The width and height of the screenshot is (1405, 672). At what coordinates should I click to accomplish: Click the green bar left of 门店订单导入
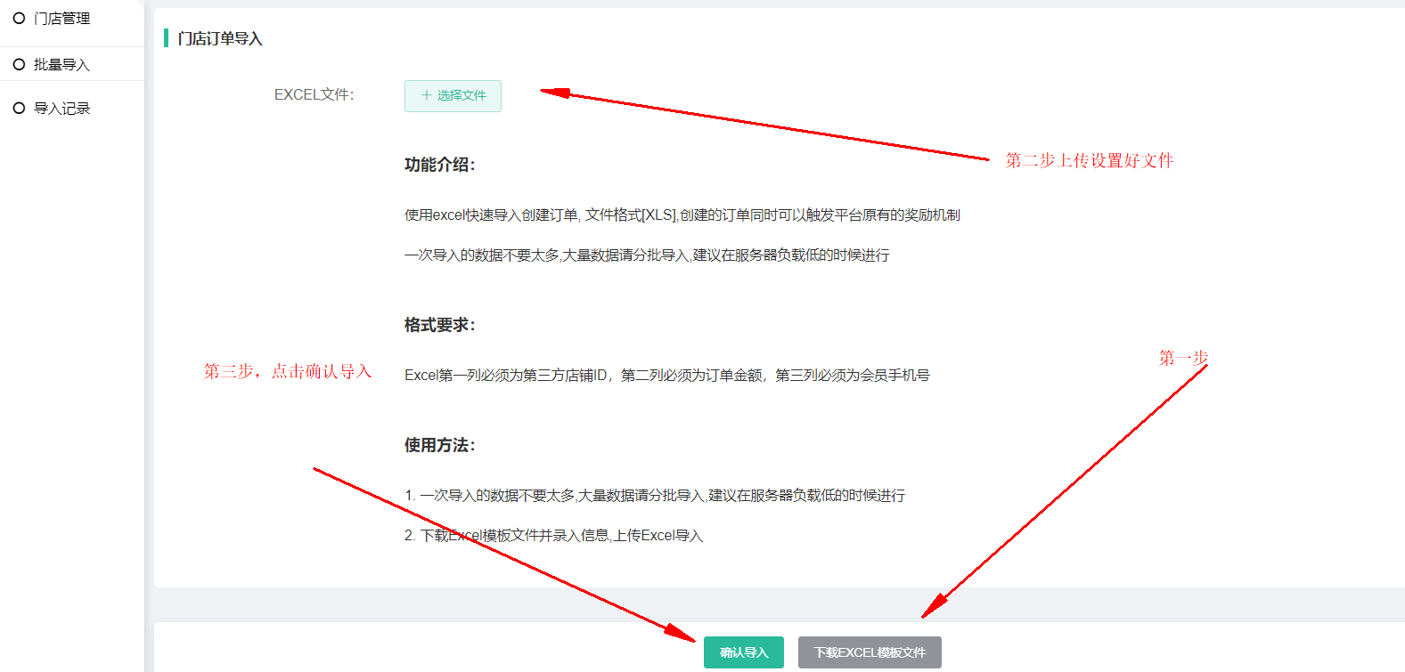pyautogui.click(x=166, y=38)
